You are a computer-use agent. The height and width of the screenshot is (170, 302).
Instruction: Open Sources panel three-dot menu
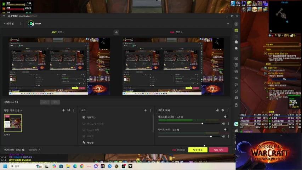pos(150,110)
